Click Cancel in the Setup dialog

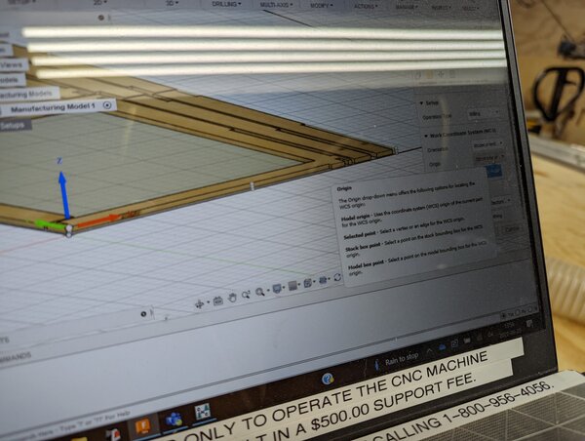click(512, 229)
